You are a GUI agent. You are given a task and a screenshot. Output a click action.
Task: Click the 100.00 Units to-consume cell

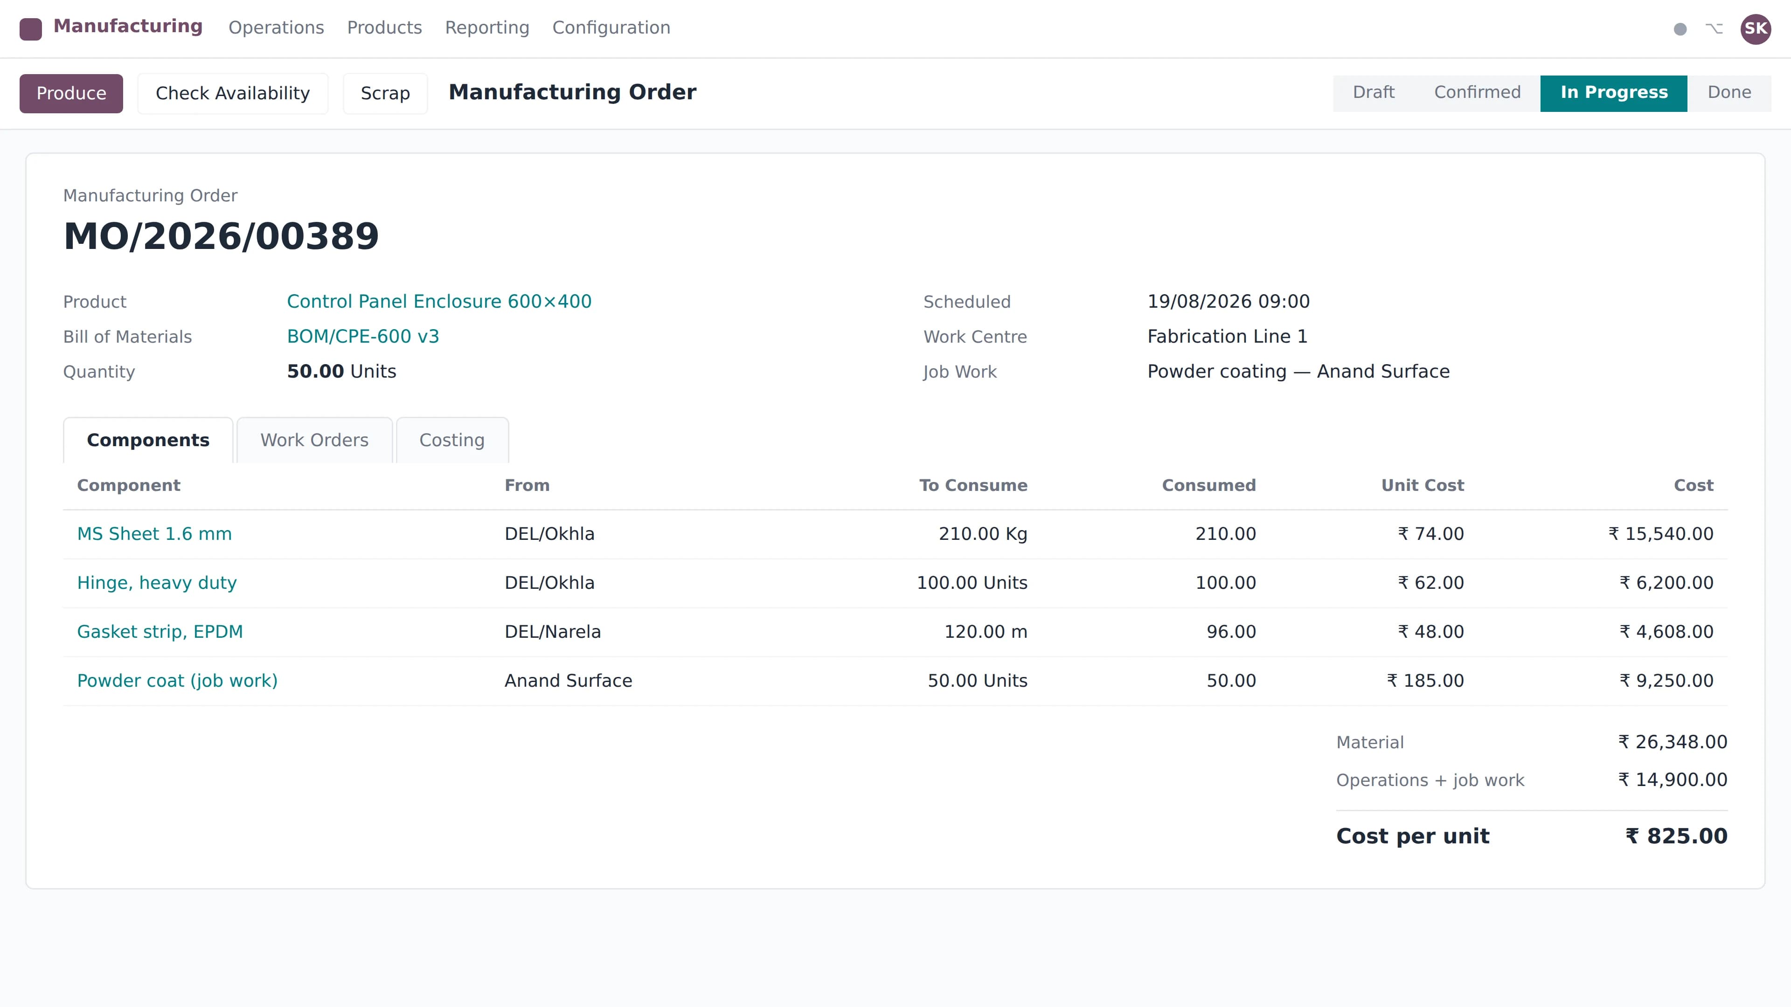pos(971,582)
